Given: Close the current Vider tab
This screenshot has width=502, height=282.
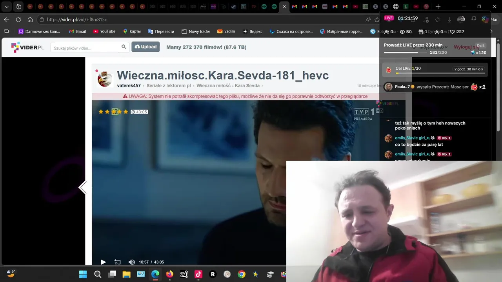Looking at the screenshot, I should tap(284, 7).
